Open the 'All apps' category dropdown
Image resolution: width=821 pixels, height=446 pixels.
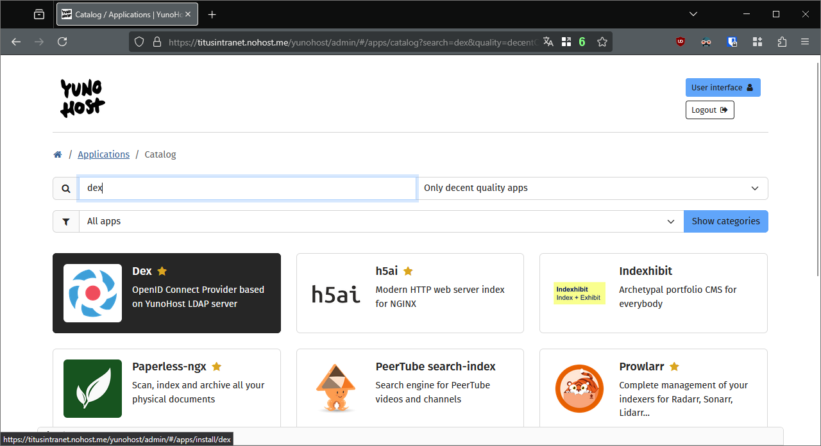pos(381,222)
